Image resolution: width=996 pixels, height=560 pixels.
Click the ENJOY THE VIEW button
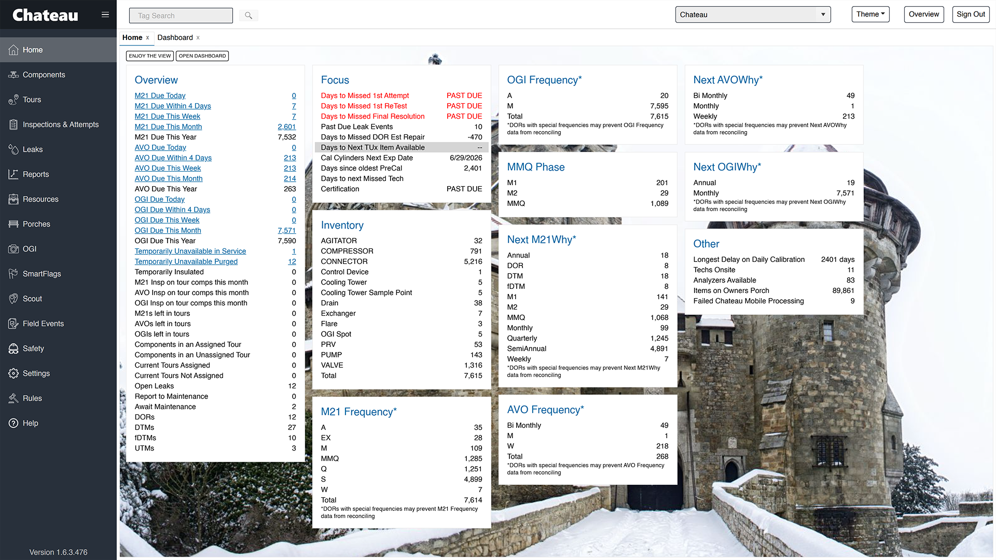point(149,56)
